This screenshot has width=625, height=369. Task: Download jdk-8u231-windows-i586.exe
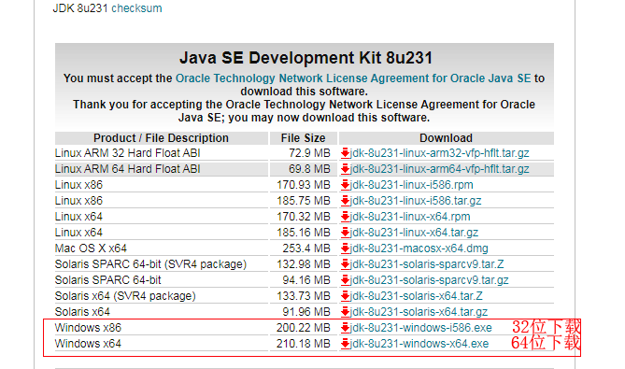(x=421, y=328)
